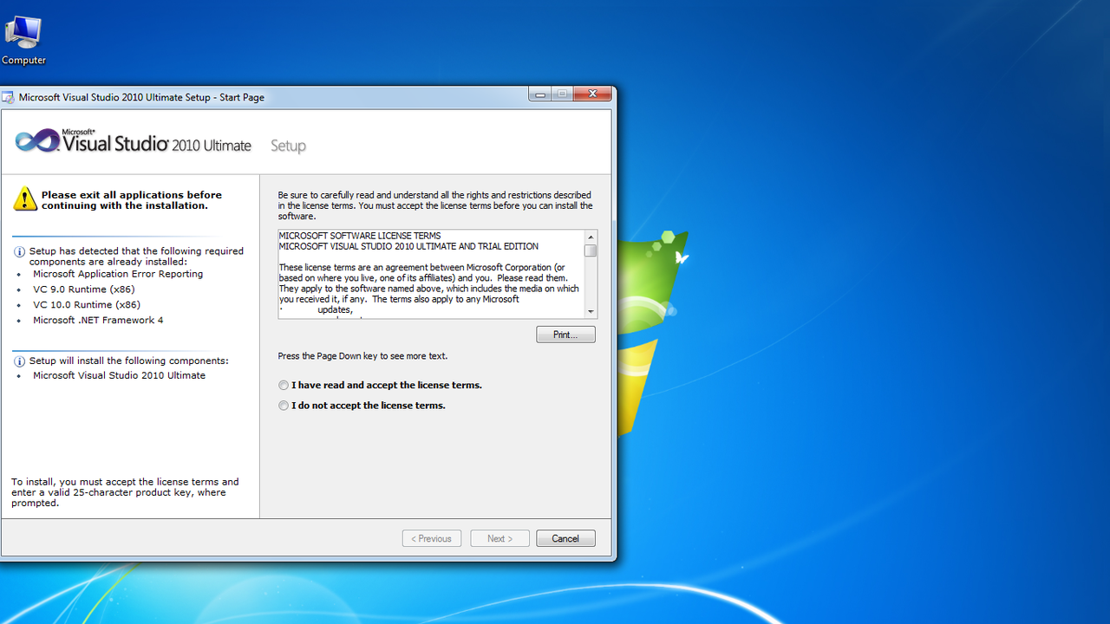Click 'Microsoft .NET Framework 4' entry
This screenshot has height=624, width=1110.
(98, 321)
